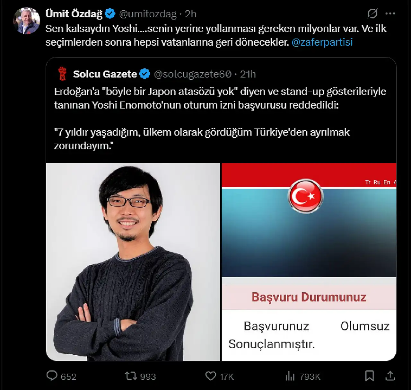Click the Ümit Özdağ display name
411x390 pixels.
pos(74,14)
